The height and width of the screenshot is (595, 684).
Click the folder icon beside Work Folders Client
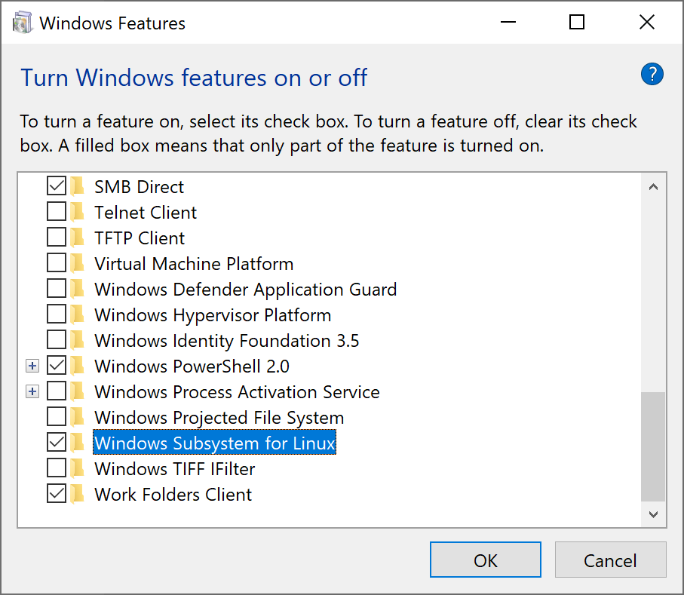[x=78, y=494]
